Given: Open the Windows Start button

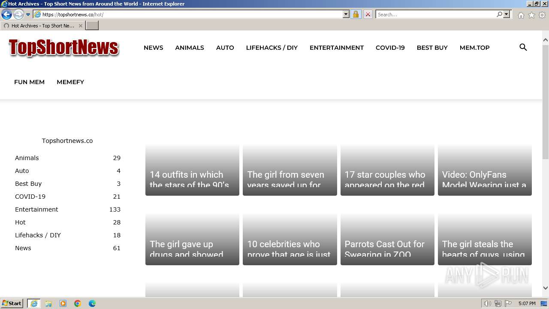Looking at the screenshot, I should [12, 303].
